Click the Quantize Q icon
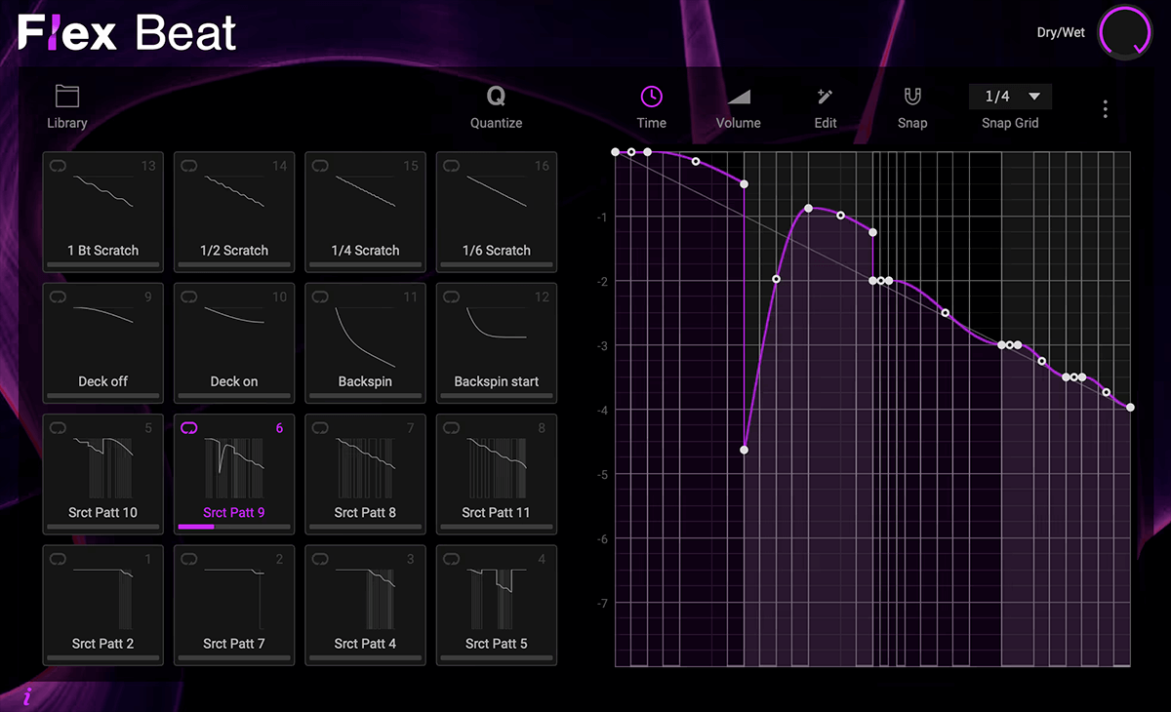The image size is (1171, 712). pyautogui.click(x=496, y=97)
